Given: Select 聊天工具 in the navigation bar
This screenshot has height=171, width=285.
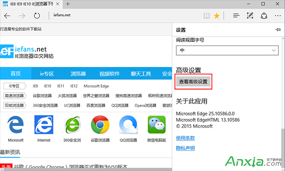Looking at the screenshot, I should (141, 74).
